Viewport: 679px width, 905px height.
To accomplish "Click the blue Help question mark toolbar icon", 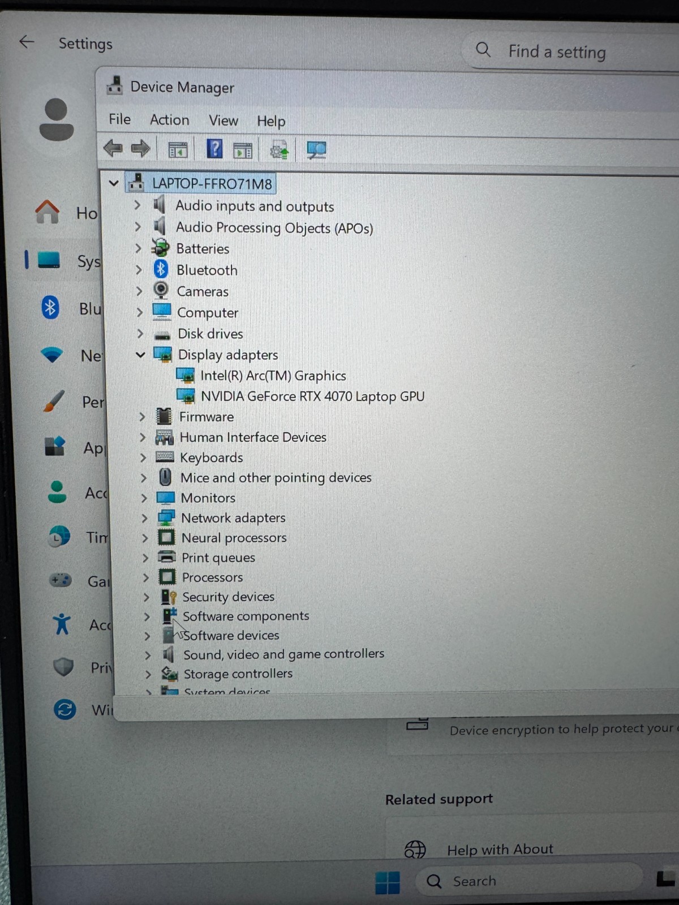I will (214, 149).
